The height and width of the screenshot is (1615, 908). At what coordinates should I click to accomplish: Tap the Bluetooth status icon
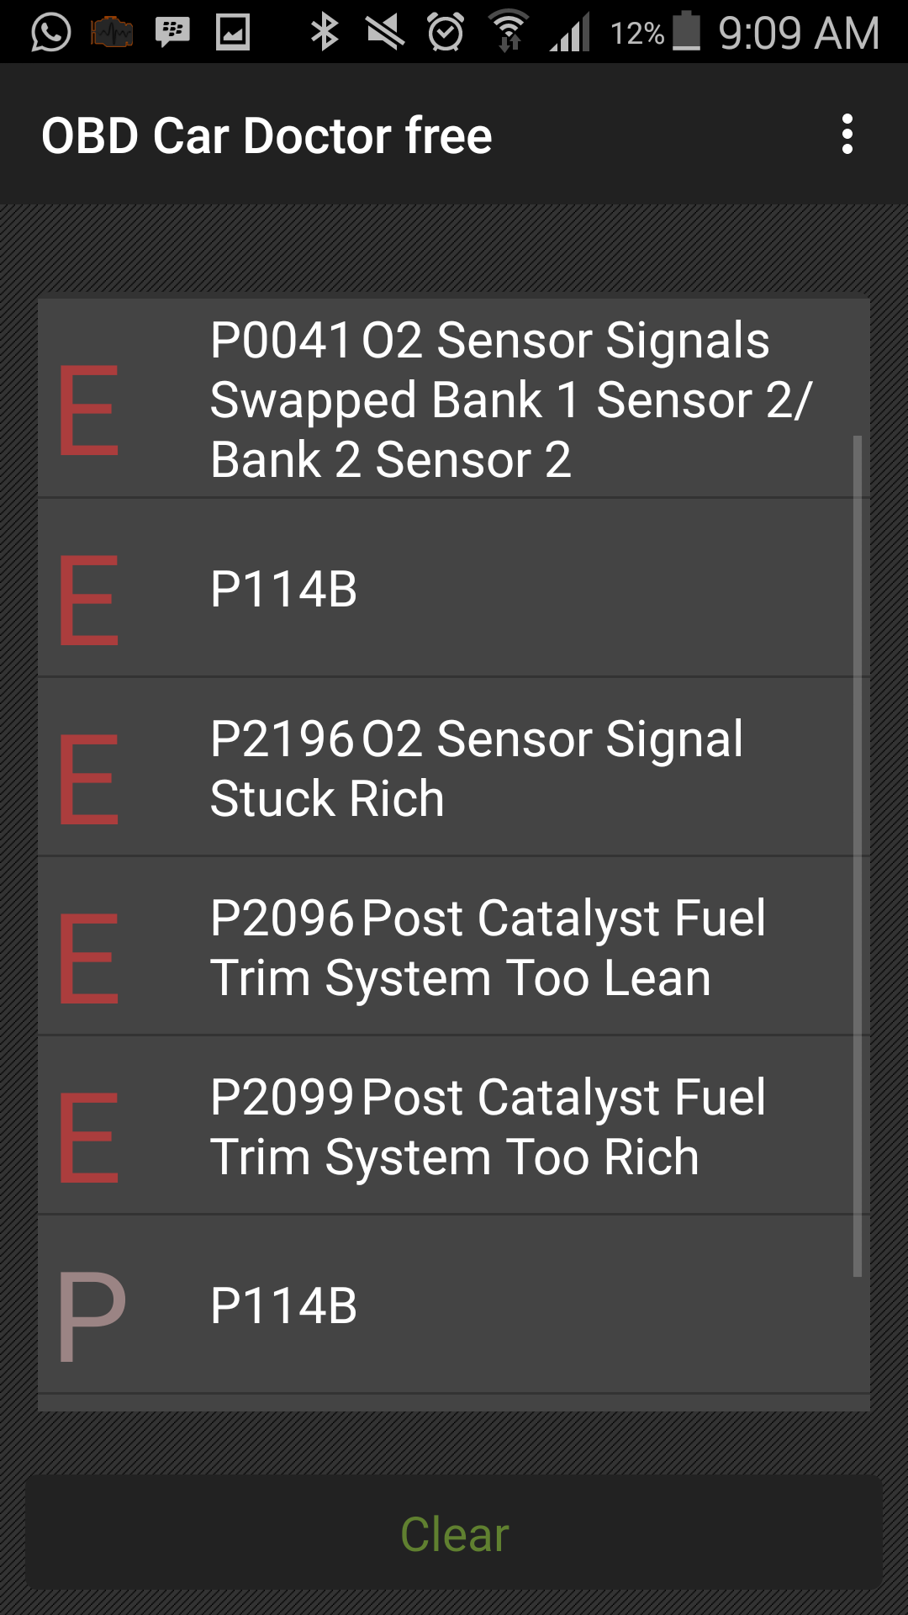(325, 33)
